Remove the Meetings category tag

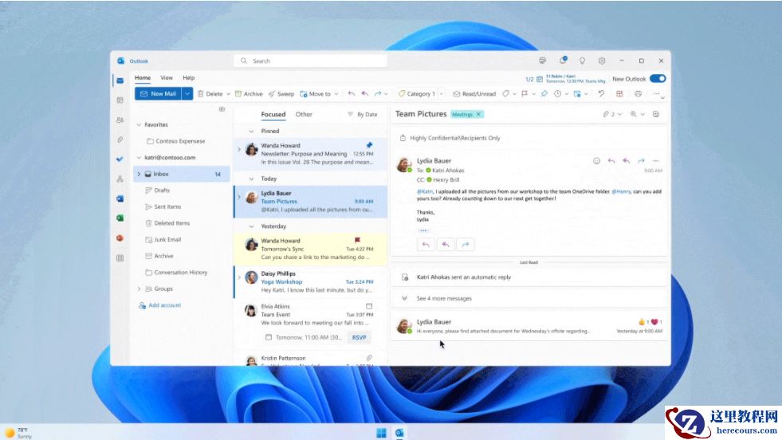point(479,114)
